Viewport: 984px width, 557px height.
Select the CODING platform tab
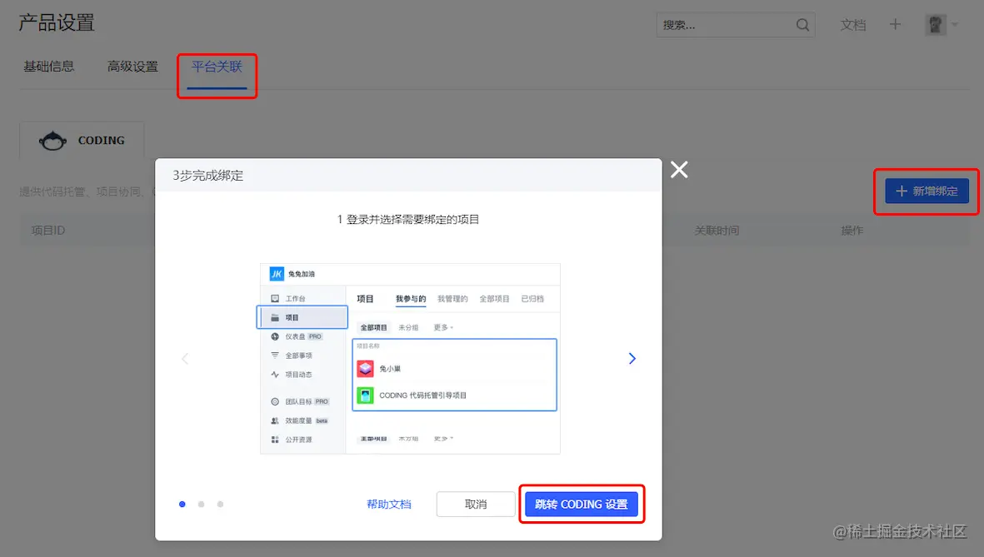pos(82,140)
